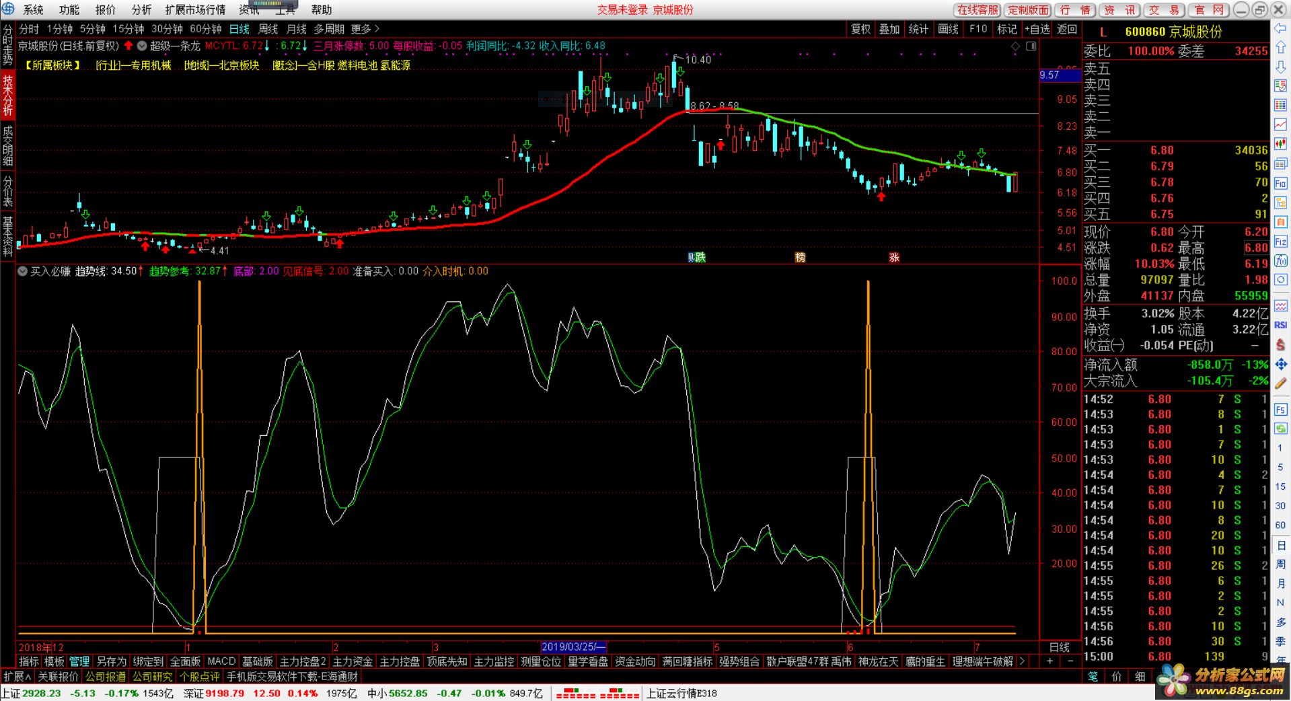This screenshot has width=1291, height=701.
Task: Click the F12 sidebar icon
Action: (1280, 242)
